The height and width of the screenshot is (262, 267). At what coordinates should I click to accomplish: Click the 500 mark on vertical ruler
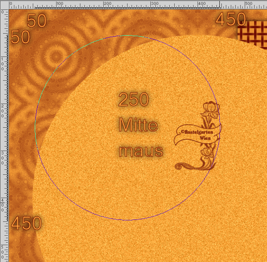click(x=2, y=252)
